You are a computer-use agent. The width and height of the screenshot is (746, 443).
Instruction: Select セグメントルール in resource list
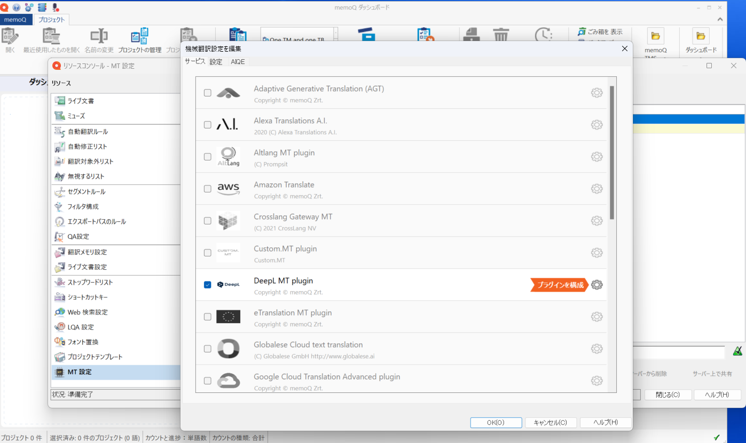tap(116, 191)
